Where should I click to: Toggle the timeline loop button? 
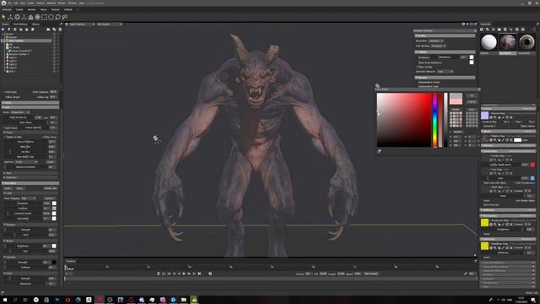point(164,274)
